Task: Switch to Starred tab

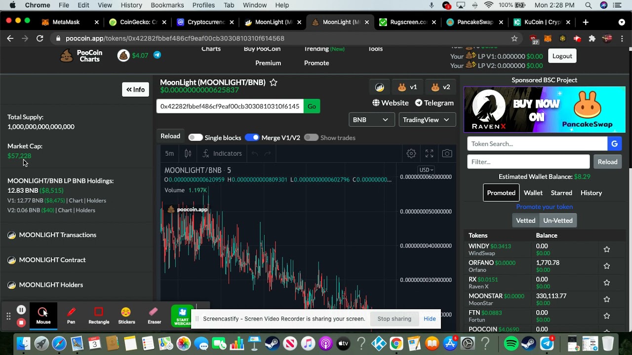Action: coord(561,193)
